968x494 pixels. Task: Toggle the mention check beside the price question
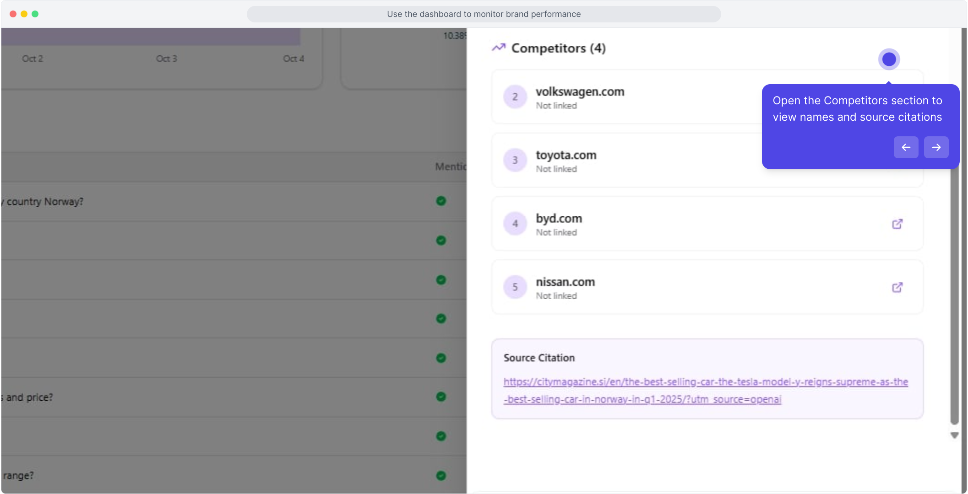(440, 397)
